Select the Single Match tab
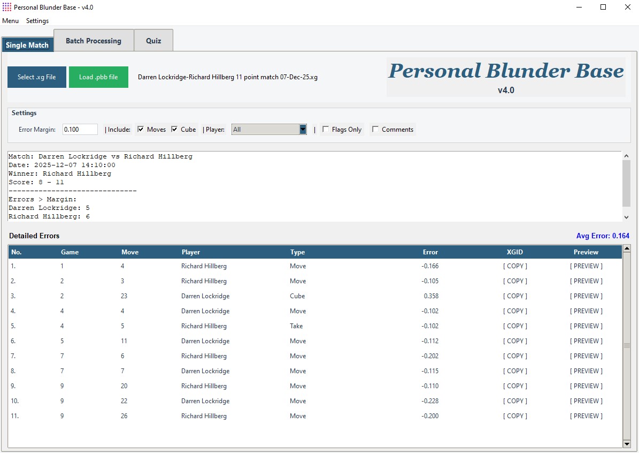The image size is (639, 453). point(27,45)
